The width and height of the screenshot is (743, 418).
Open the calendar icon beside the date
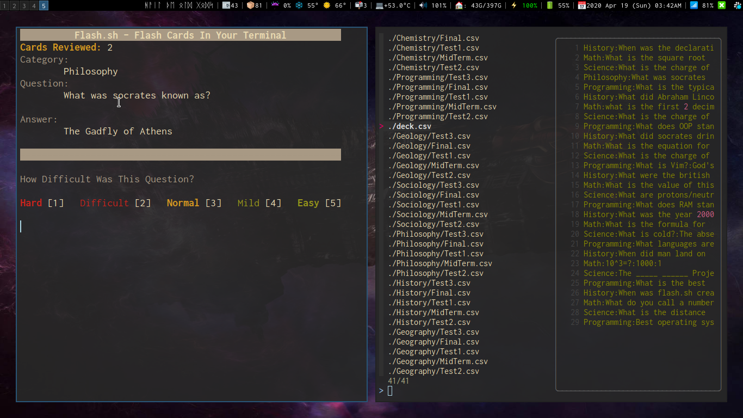click(581, 5)
